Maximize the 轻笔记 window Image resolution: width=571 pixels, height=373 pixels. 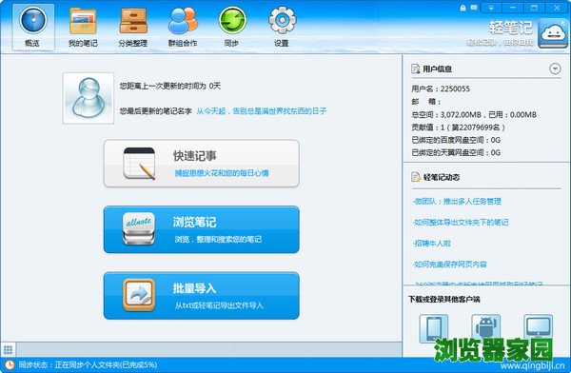click(534, 8)
